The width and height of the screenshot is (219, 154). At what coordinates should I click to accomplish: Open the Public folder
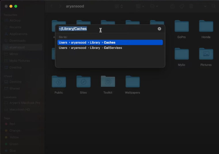coord(59,82)
